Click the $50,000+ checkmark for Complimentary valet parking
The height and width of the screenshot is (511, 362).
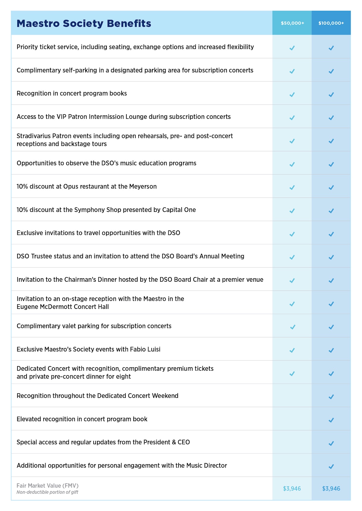(x=292, y=327)
